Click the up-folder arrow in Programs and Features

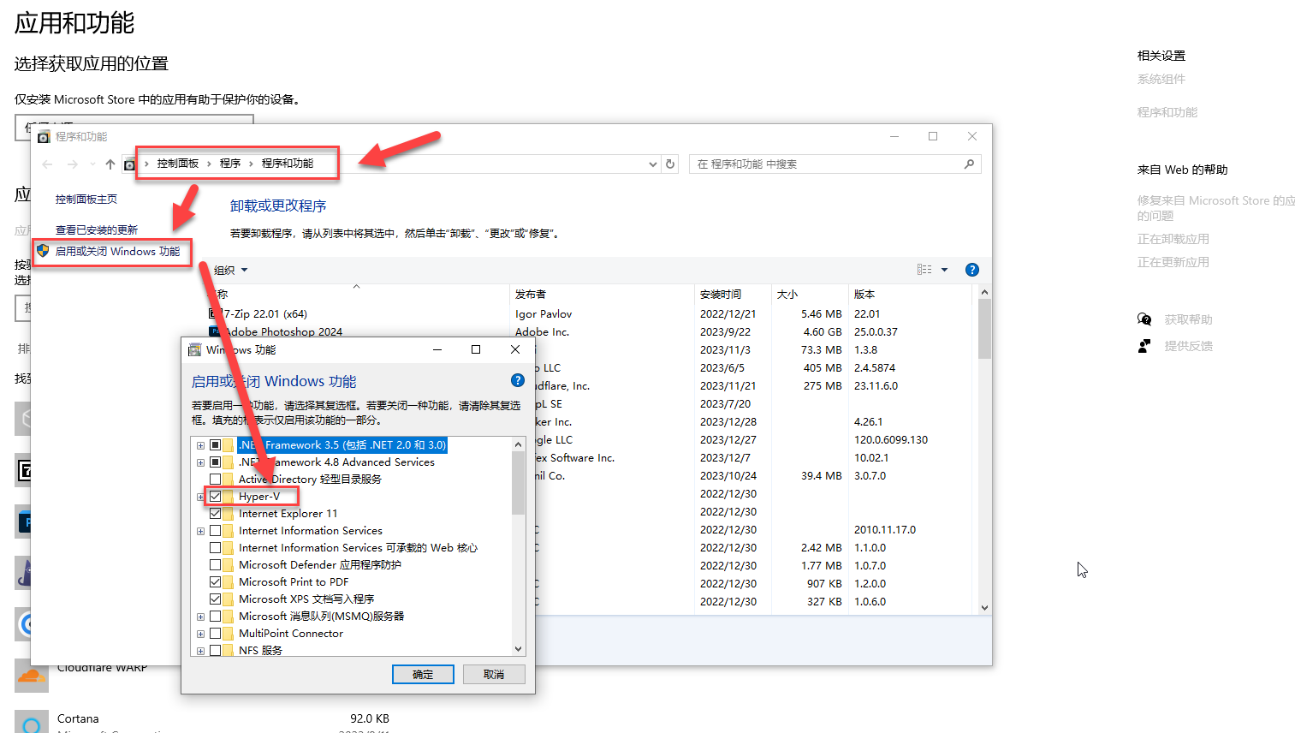tap(110, 164)
